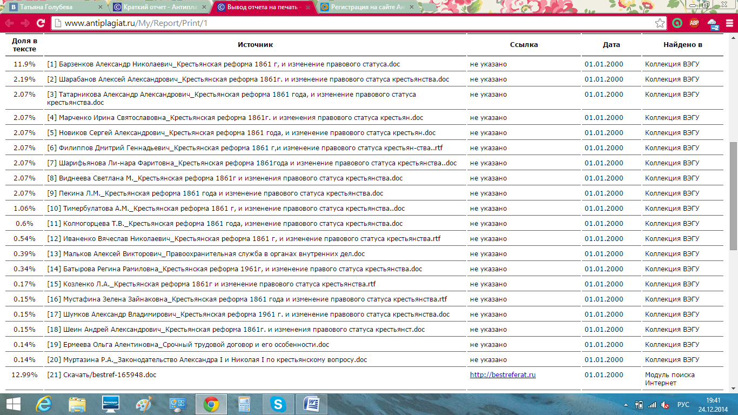Go back using the browser back arrow
This screenshot has height=415, width=738.
pos(9,23)
